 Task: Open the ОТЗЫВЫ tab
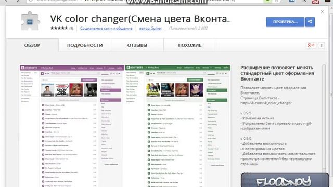point(137,45)
